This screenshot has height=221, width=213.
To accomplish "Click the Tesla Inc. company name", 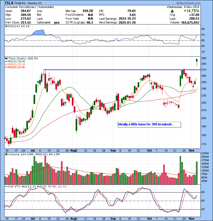I will 20,3.
